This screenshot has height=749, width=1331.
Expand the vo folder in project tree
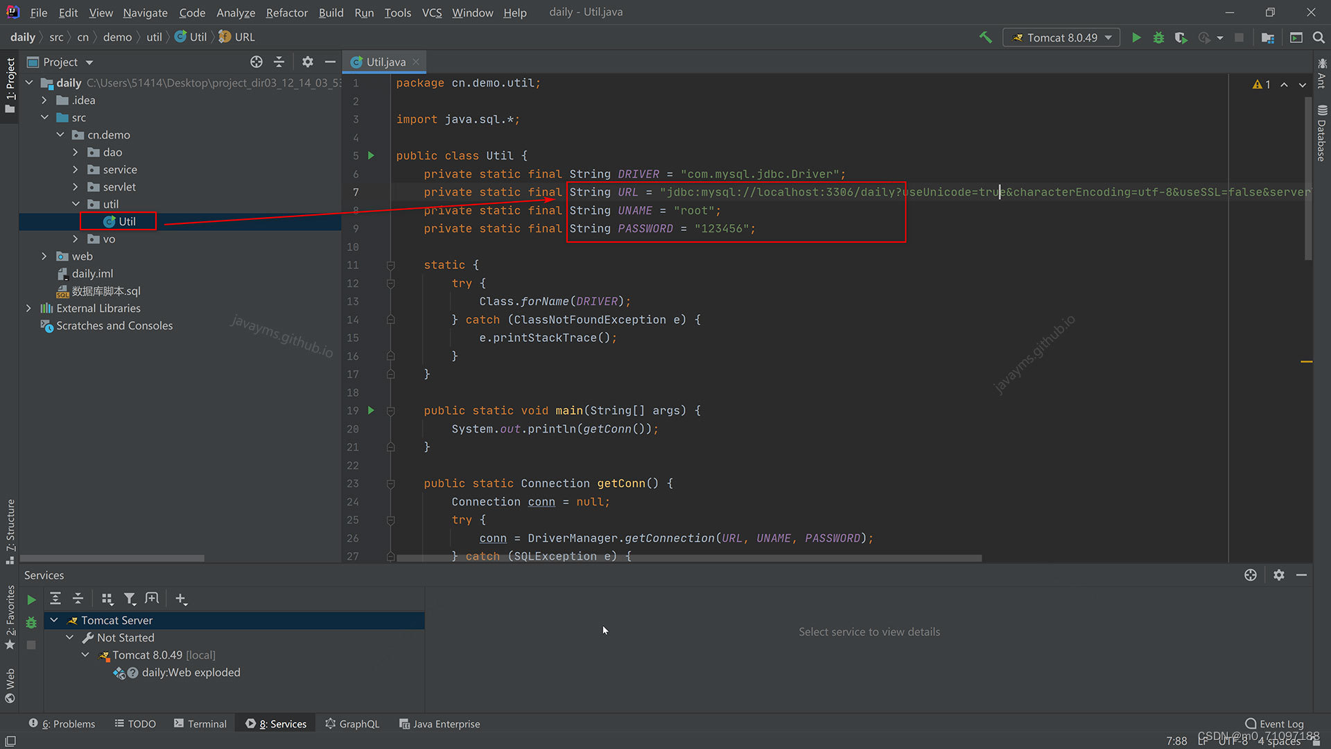[78, 239]
